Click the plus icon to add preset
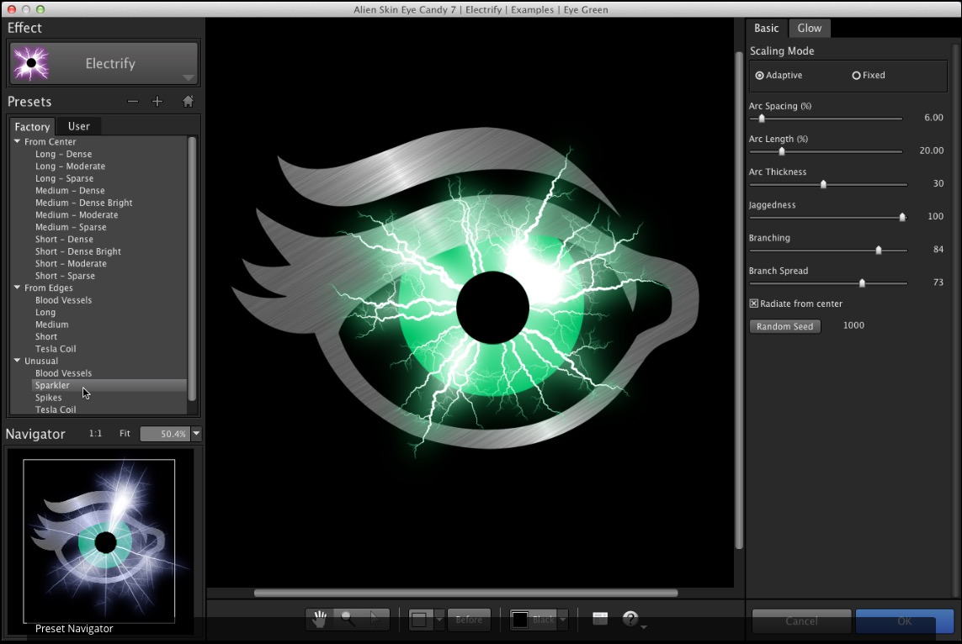 [157, 102]
